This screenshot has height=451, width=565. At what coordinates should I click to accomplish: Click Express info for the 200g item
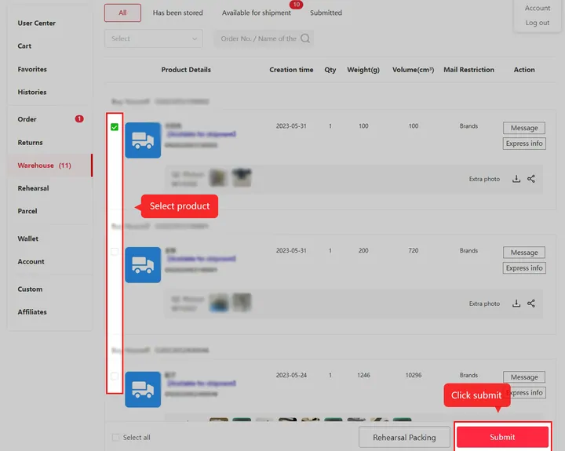pyautogui.click(x=524, y=268)
